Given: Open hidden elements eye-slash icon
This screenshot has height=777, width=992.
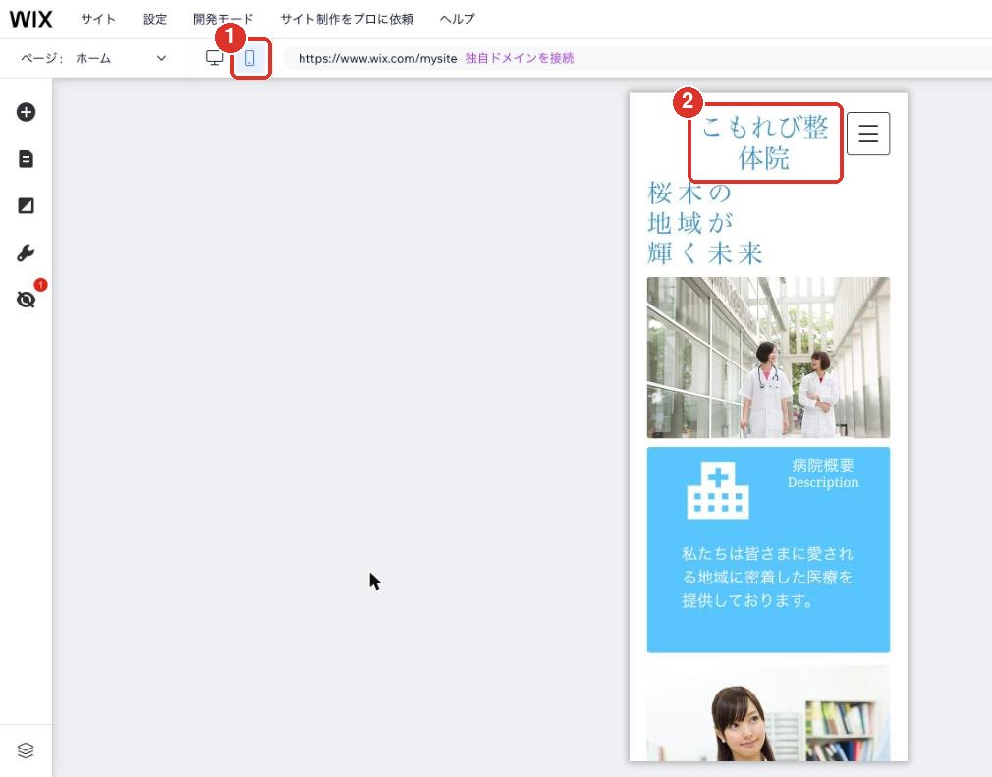Looking at the screenshot, I should pos(26,299).
